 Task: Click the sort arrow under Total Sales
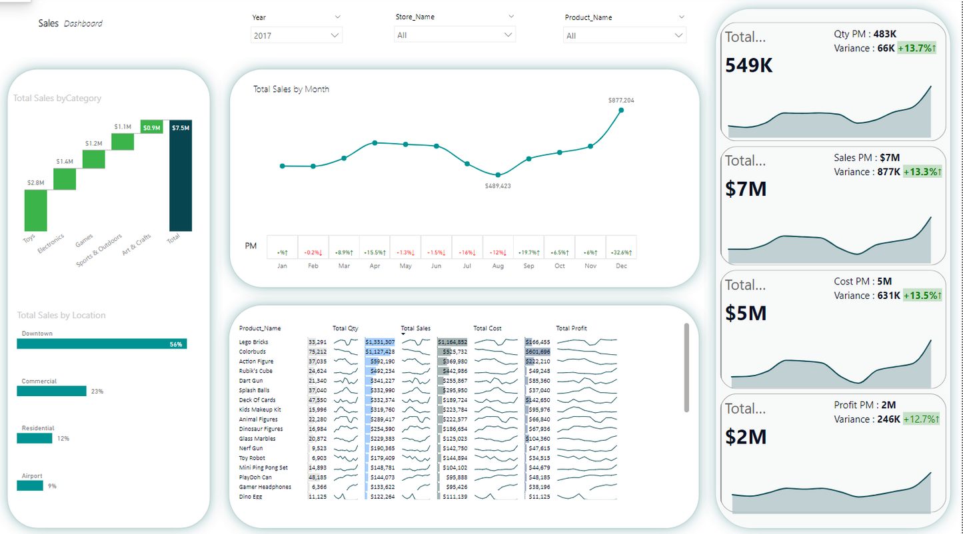[403, 334]
